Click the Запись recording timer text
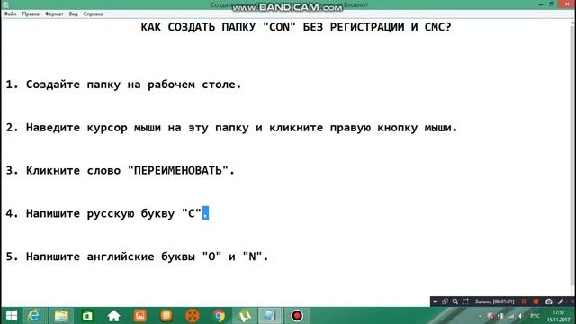Viewport: 576px width, 324px height. point(494,301)
